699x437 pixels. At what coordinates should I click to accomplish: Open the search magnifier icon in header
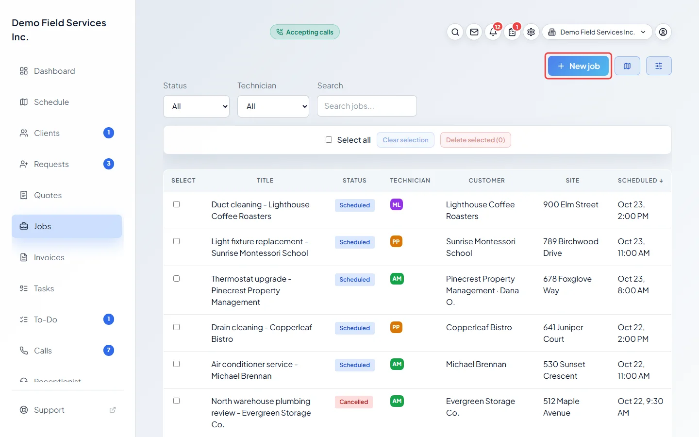coord(455,32)
